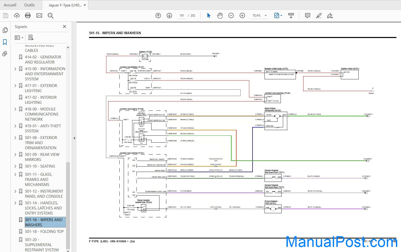This screenshot has width=401, height=252.
Task: Expand the 501-12 Instrument Panel bookmark
Action: pos(15,191)
